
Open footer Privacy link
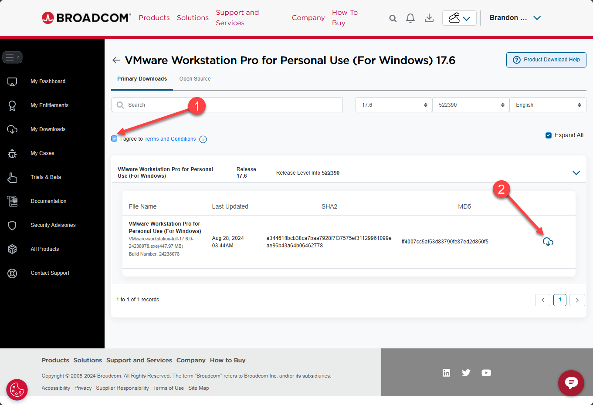pos(83,388)
